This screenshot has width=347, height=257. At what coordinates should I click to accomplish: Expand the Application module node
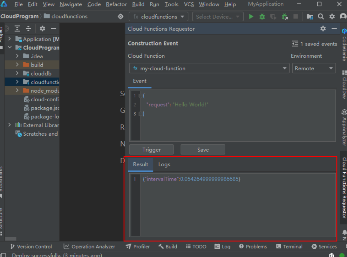point(10,39)
